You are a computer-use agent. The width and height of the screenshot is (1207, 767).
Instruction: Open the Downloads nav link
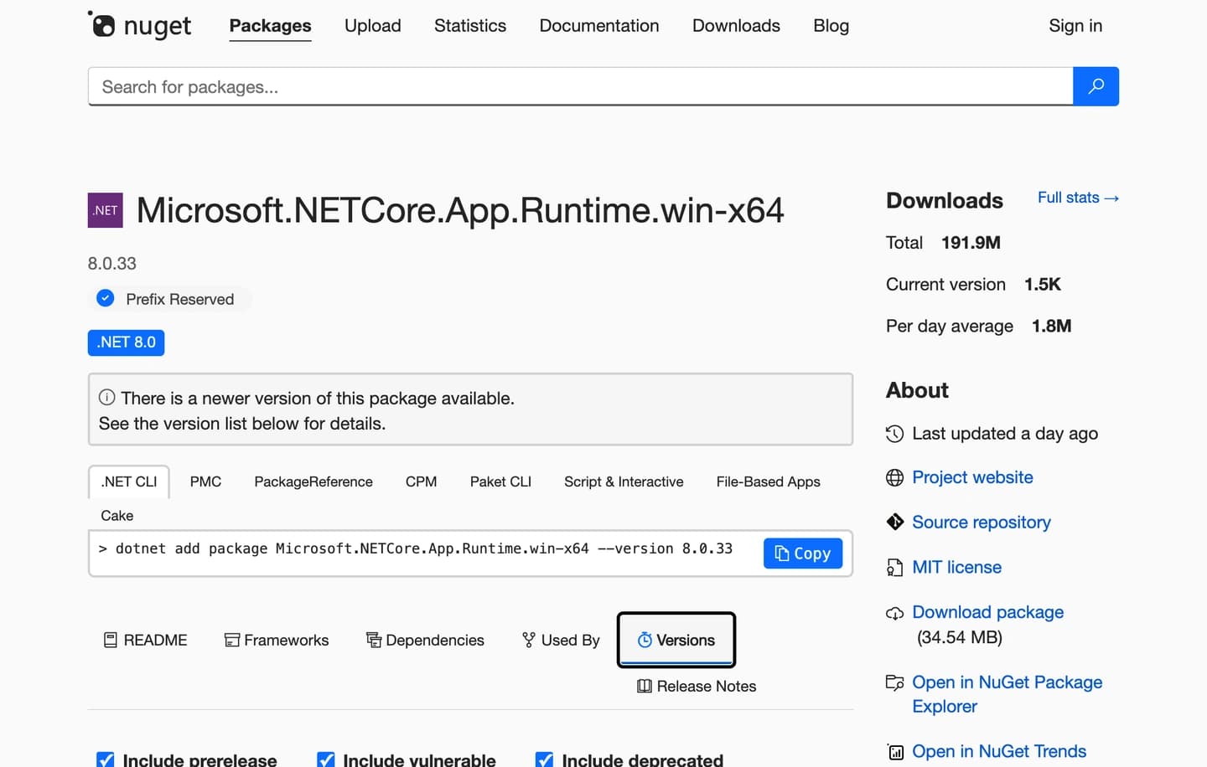736,26
